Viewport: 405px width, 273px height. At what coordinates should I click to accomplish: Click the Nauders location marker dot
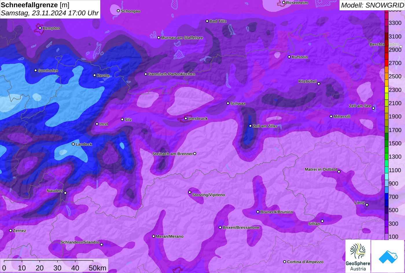pos(65,193)
